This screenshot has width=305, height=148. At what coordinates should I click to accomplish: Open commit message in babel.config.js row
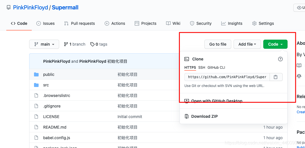(x=127, y=138)
